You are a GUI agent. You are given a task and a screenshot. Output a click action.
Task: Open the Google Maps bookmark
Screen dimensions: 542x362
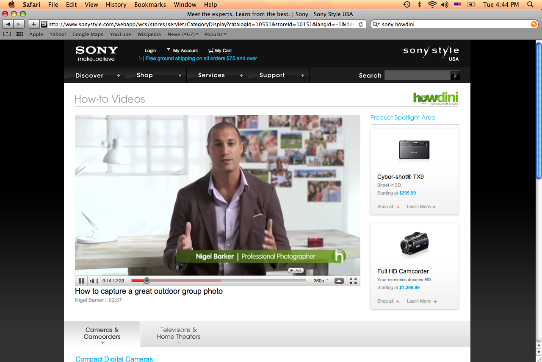point(88,34)
